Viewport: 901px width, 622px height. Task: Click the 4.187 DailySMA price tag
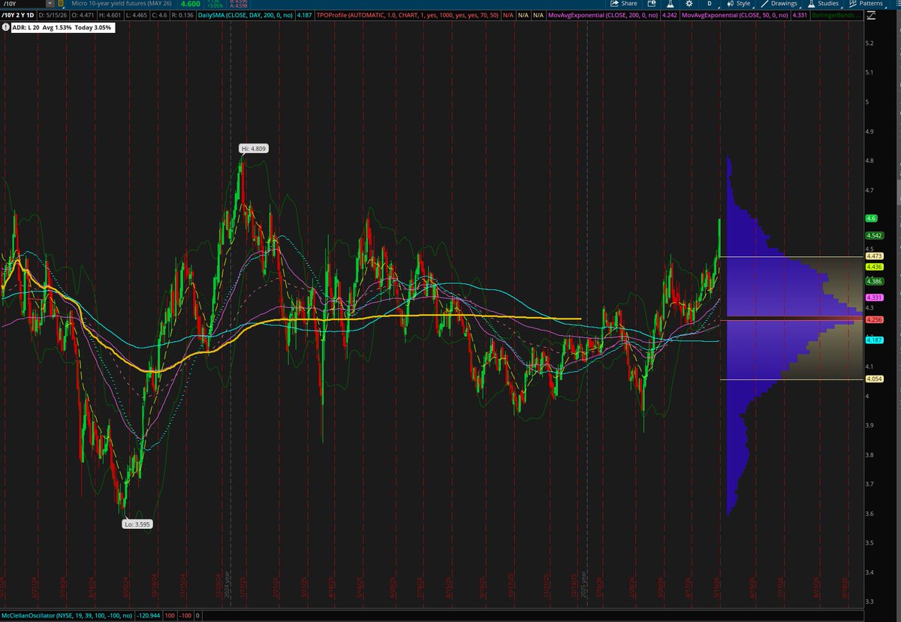click(x=873, y=340)
